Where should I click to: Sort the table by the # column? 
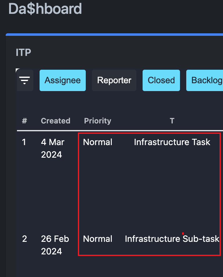[24, 121]
